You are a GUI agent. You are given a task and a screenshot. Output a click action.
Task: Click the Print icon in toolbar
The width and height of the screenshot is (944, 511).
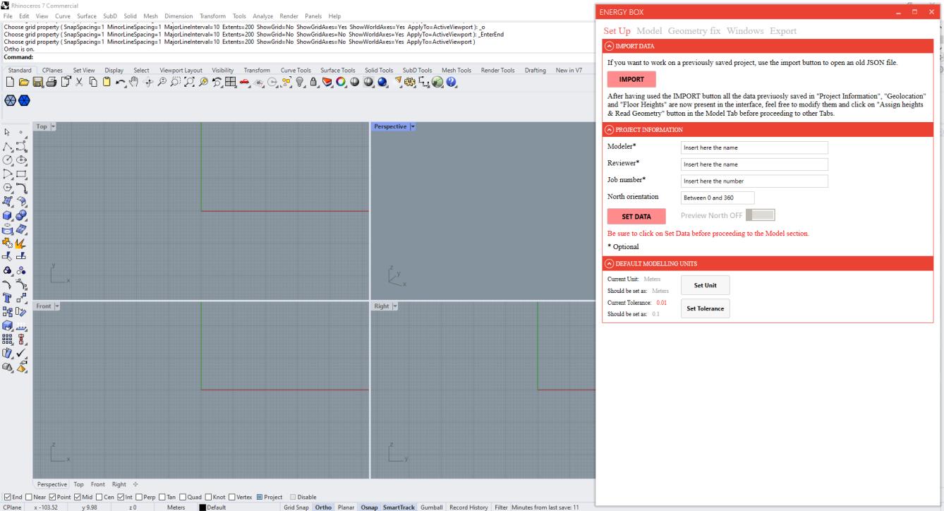tap(50, 83)
